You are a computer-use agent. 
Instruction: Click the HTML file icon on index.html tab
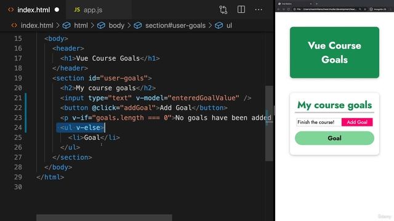click(10, 10)
